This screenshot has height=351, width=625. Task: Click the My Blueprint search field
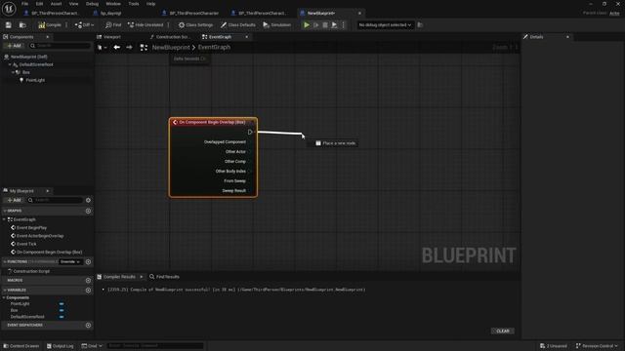pos(55,200)
